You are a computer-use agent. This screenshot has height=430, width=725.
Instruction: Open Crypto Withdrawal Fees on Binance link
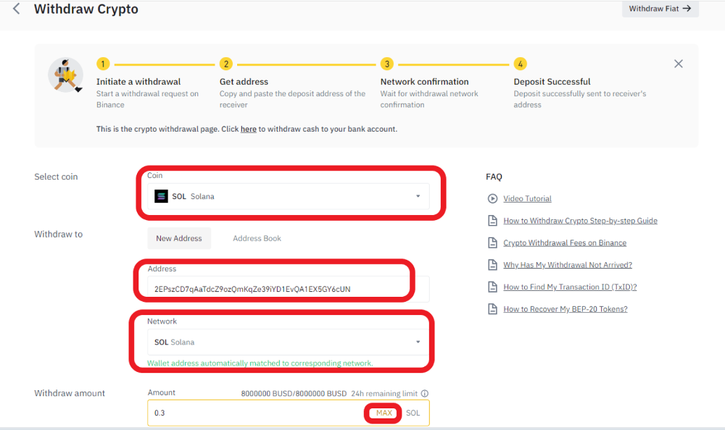tap(565, 243)
